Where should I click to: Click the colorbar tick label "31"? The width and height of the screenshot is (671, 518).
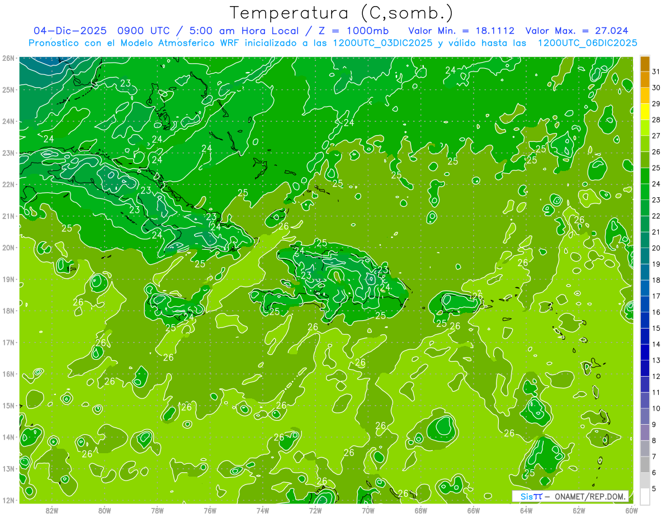656,72
